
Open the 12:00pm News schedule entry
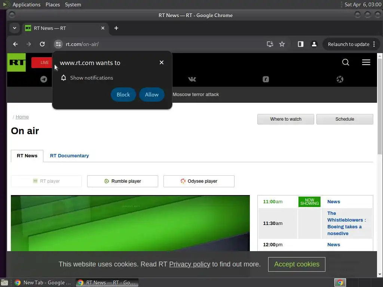coord(333,244)
